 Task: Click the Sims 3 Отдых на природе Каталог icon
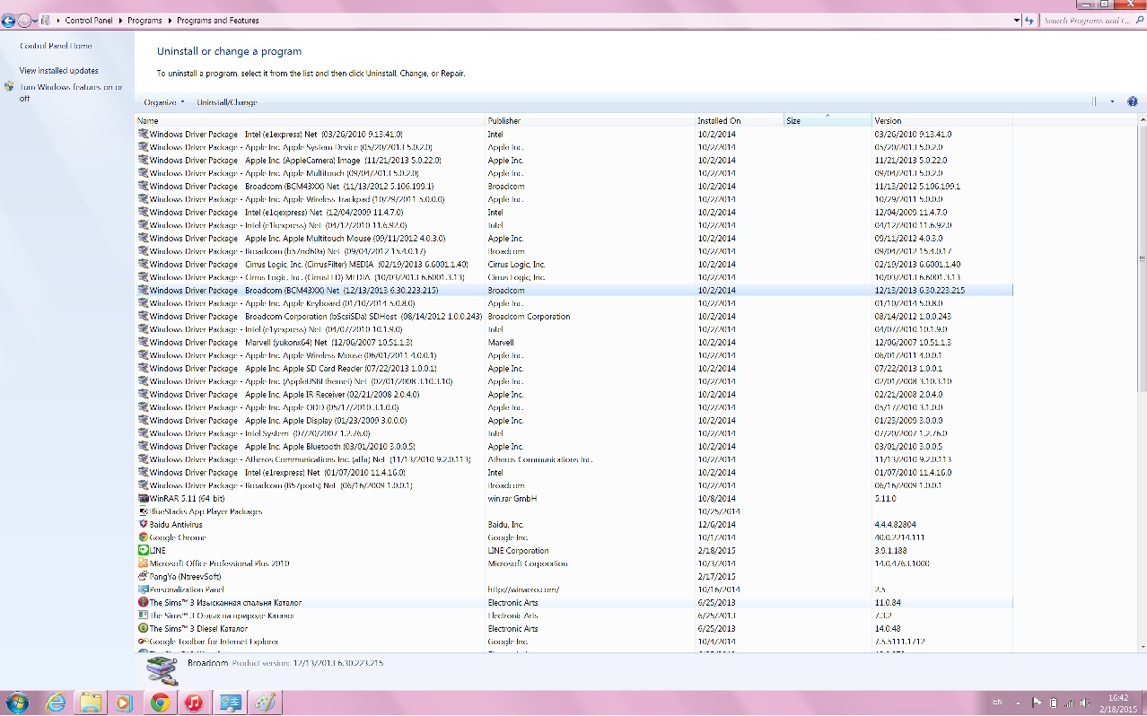143,616
